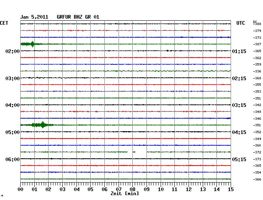This screenshot has width=263, height=200.
Task: Select the 05:00 CET time label
Action: 13,132
